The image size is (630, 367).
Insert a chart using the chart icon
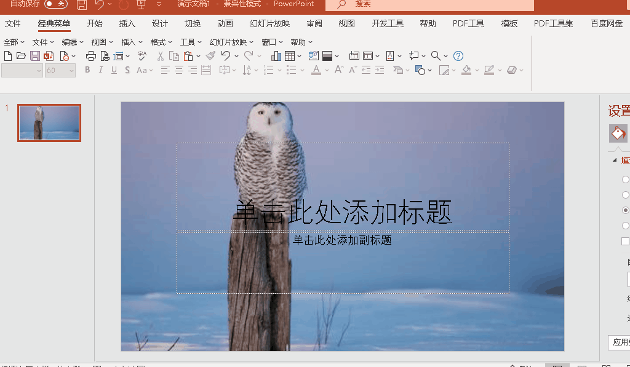(275, 55)
